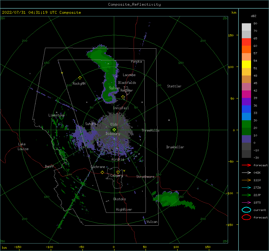Click the 20 dBZ green color swatch

(246, 124)
